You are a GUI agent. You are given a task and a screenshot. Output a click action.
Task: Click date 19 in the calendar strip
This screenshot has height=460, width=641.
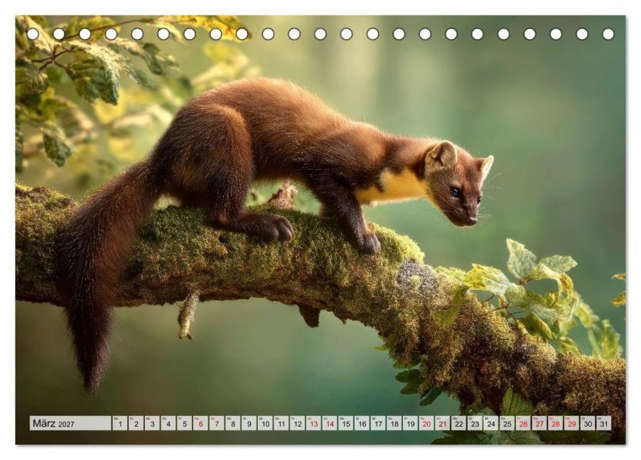coord(411,423)
